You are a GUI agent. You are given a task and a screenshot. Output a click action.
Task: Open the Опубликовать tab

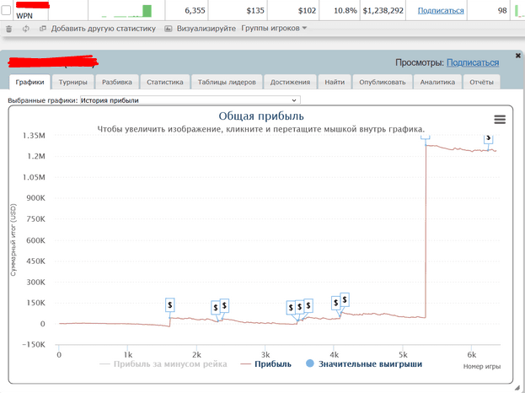click(383, 82)
